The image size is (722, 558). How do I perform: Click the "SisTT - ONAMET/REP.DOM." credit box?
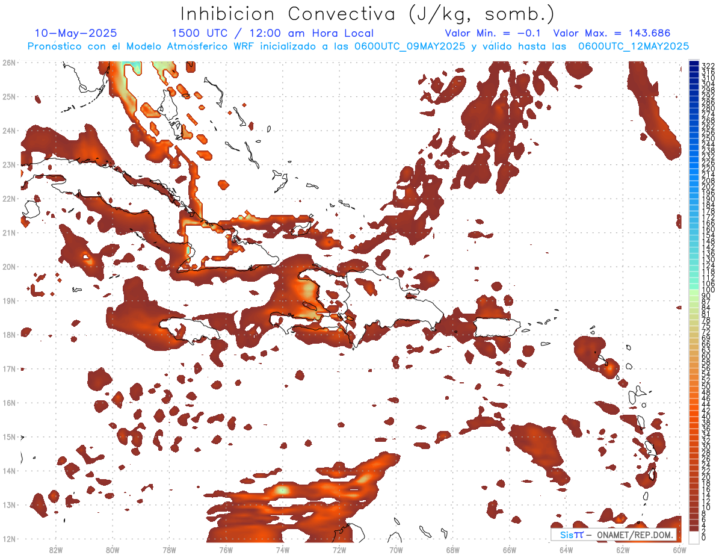[x=615, y=535]
